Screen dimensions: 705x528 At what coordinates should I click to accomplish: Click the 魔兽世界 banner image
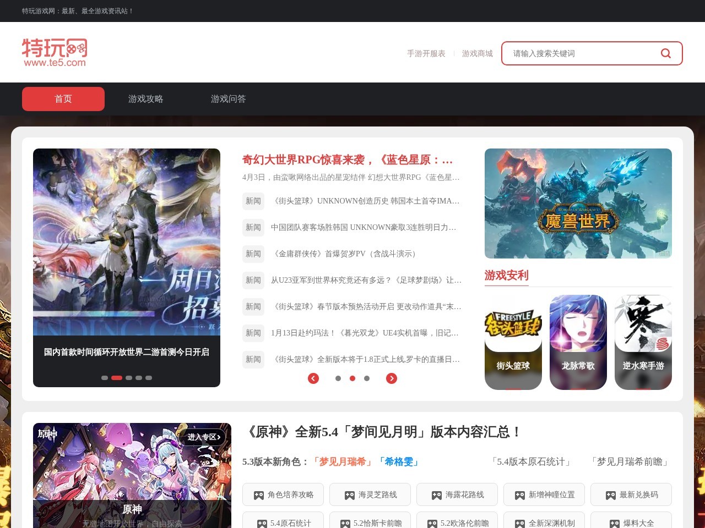578,204
